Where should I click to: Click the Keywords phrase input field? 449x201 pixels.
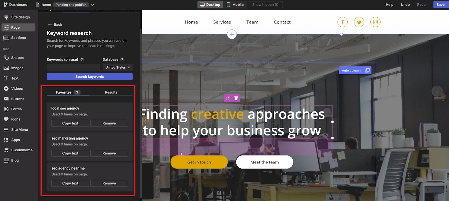74,68
